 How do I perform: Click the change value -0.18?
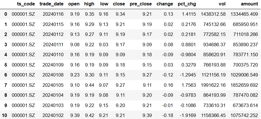click(168, 115)
